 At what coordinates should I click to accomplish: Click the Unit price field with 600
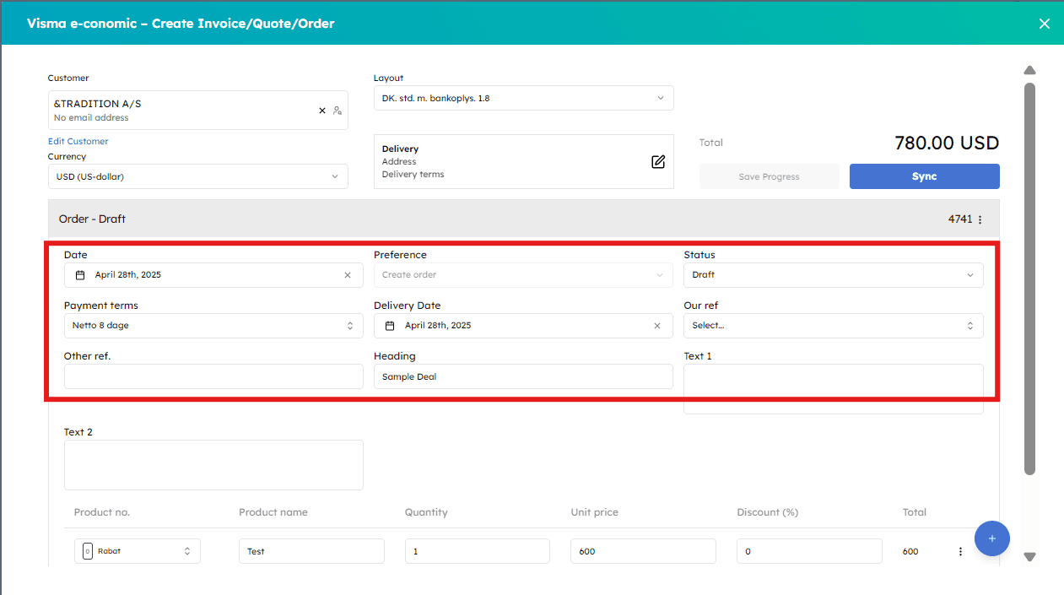(x=643, y=551)
